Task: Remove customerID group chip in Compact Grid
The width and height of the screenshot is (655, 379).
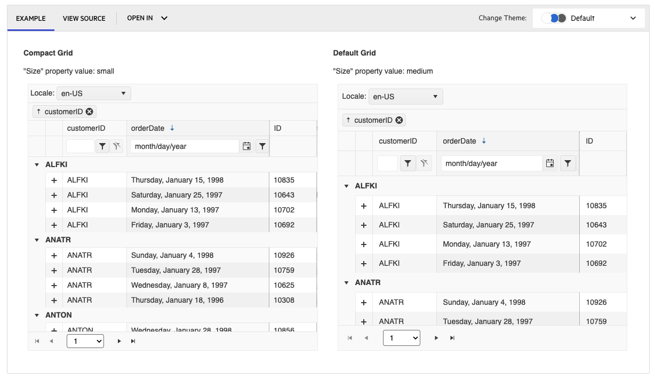Action: (x=89, y=112)
